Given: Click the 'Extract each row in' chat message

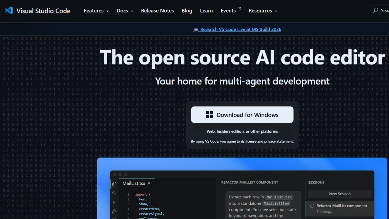Looking at the screenshot, I should (x=263, y=205).
